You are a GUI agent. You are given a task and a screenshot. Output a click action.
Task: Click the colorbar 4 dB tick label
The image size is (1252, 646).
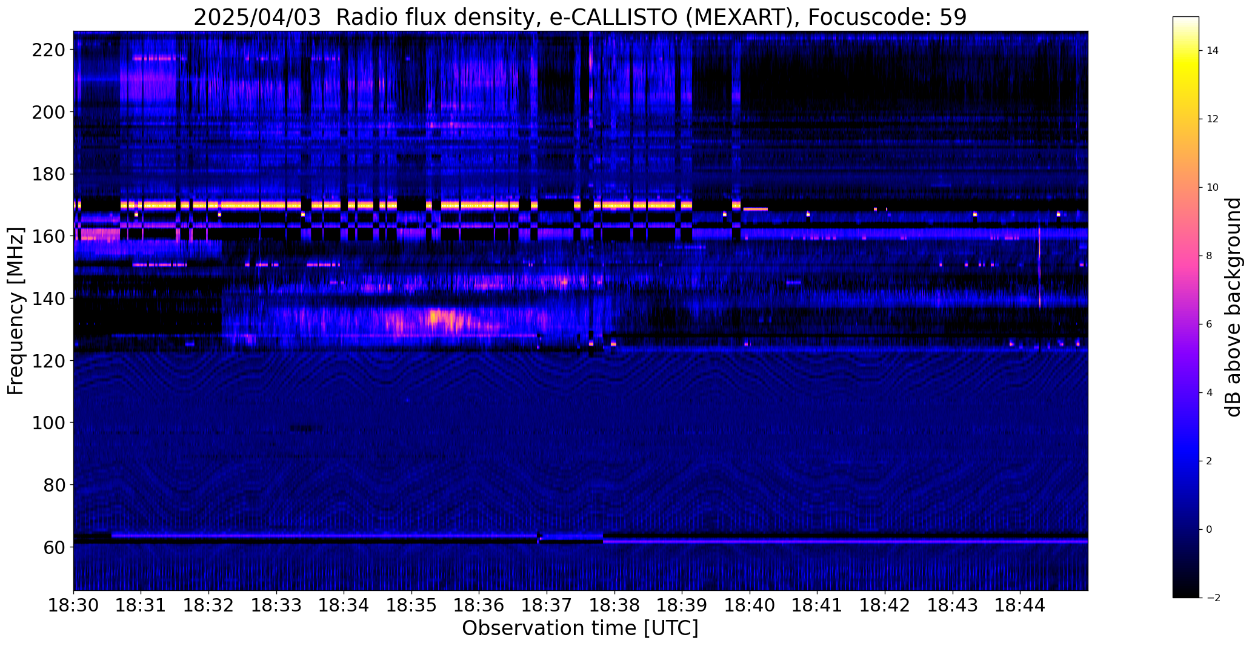[1209, 393]
